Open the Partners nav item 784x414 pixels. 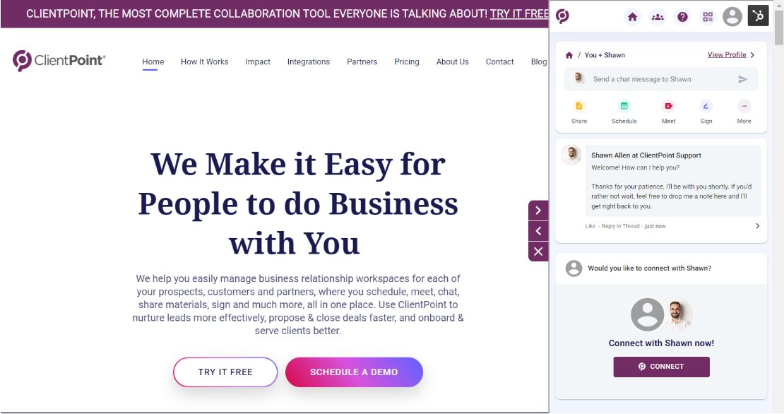click(362, 62)
